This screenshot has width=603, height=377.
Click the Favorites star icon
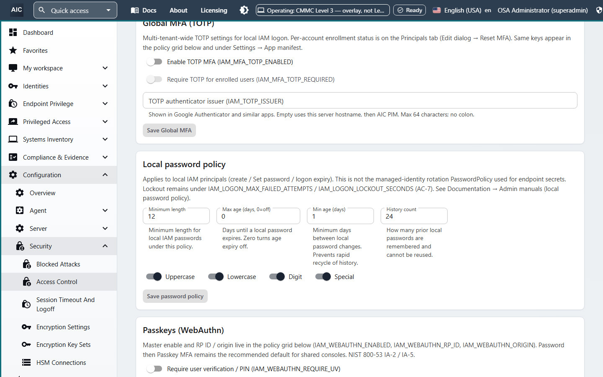tap(13, 50)
